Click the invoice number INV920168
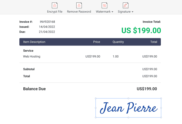This screenshot has width=182, height=124. [x=47, y=22]
